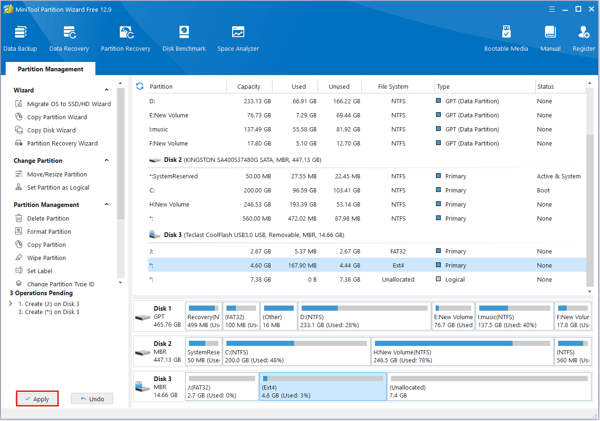Select *:SystemReserved row
The image size is (600, 421).
pyautogui.click(x=367, y=176)
